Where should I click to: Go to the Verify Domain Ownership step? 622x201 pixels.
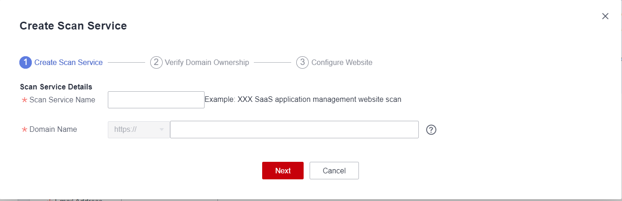point(207,62)
